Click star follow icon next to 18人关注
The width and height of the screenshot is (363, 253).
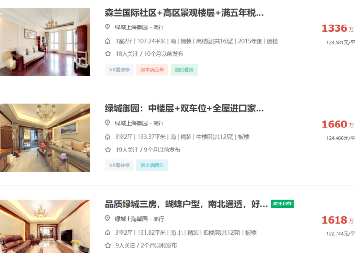pyautogui.click(x=108, y=54)
